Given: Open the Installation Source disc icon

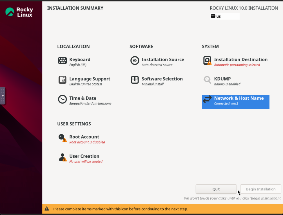Looking at the screenshot, I should [135, 61].
